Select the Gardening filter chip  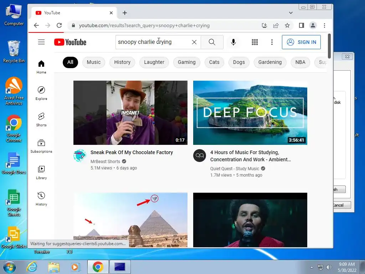(x=270, y=62)
